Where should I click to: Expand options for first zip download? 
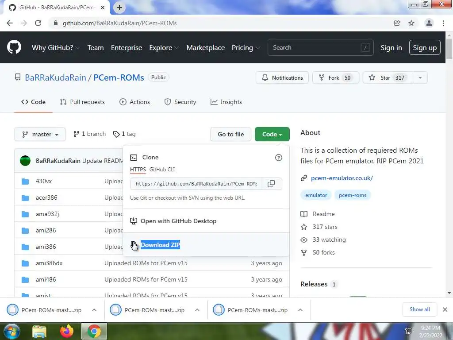coord(94,310)
